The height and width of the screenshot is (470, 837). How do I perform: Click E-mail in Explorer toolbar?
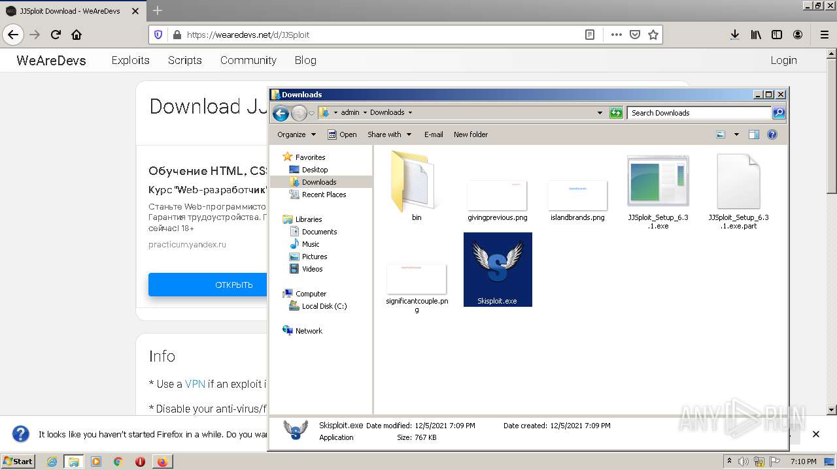pos(434,134)
